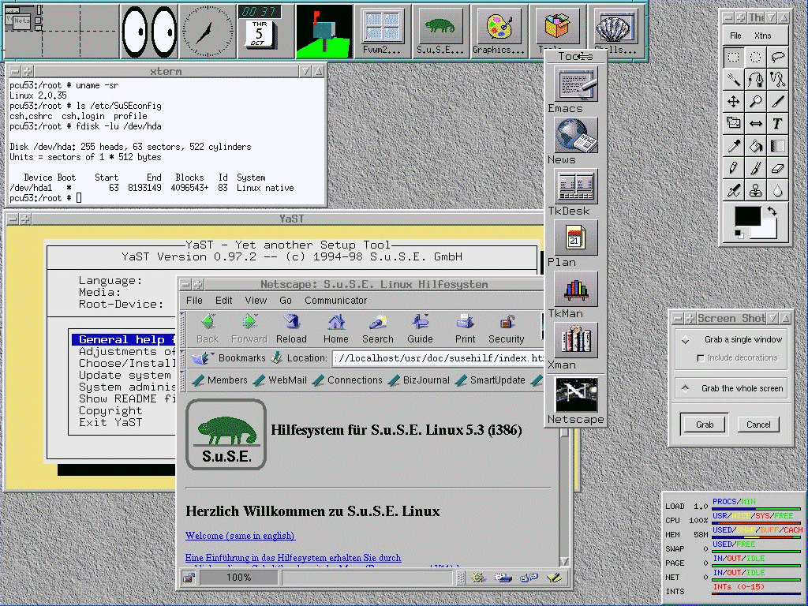Select the Text tool in GIMP
This screenshot has height=606, width=808.
777,124
